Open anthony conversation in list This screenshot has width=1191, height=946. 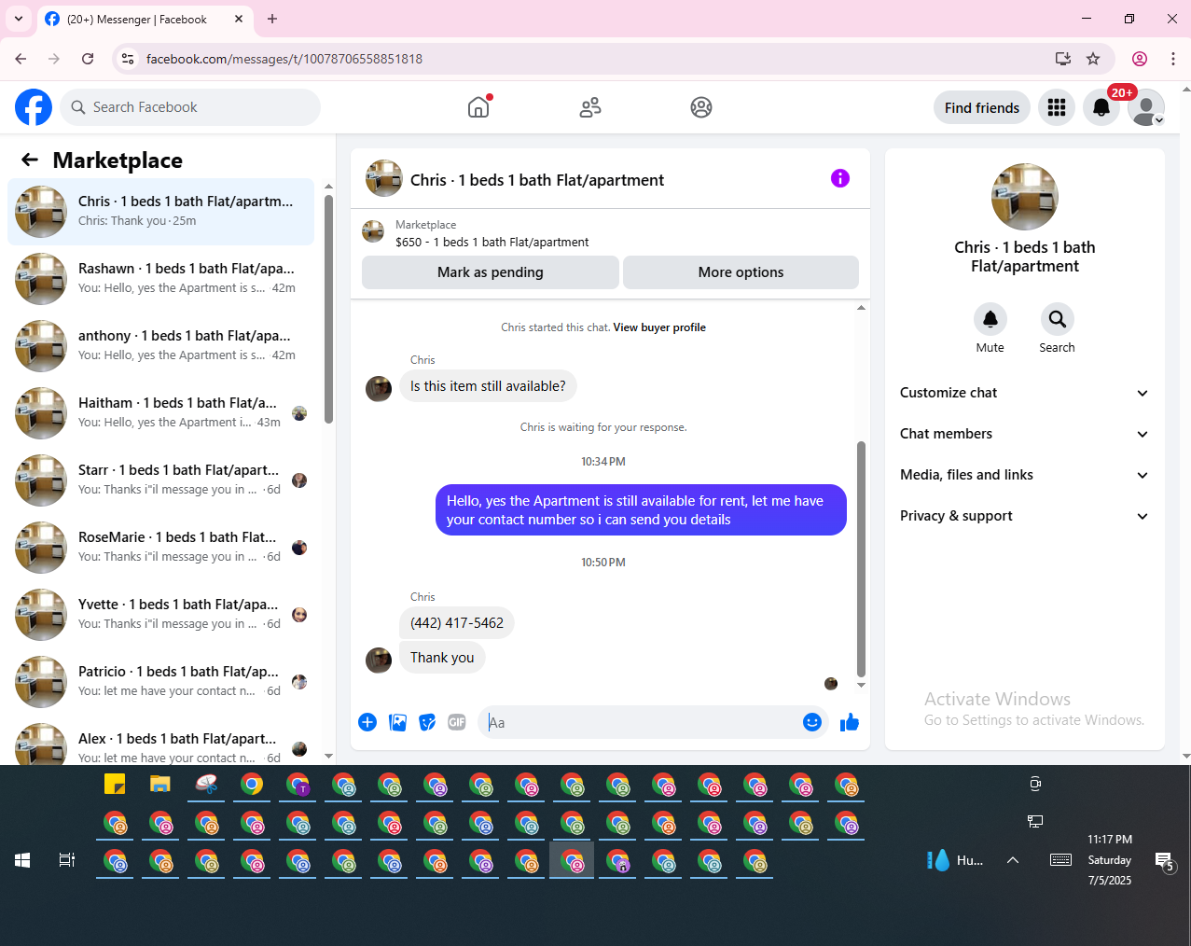[x=160, y=346]
